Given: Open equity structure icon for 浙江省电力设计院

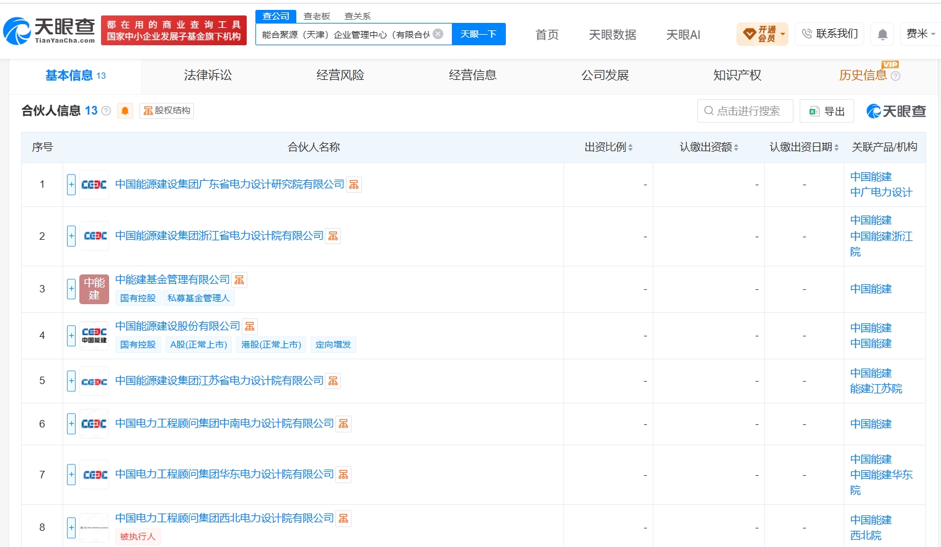Looking at the screenshot, I should [x=333, y=236].
